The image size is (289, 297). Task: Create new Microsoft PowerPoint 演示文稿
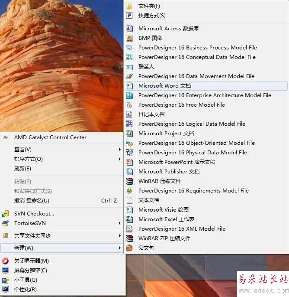(206, 162)
